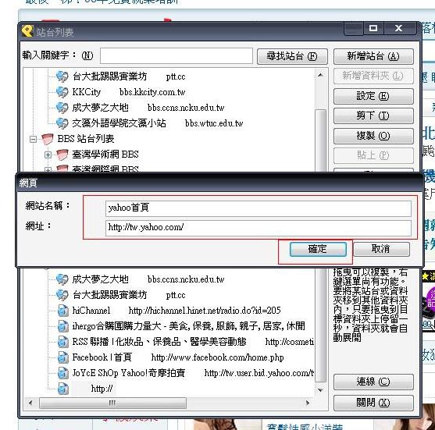Viewport: 435px width, 430px height.
Task: Click the BBS 站台列表 folder icon
Action: click(x=47, y=139)
